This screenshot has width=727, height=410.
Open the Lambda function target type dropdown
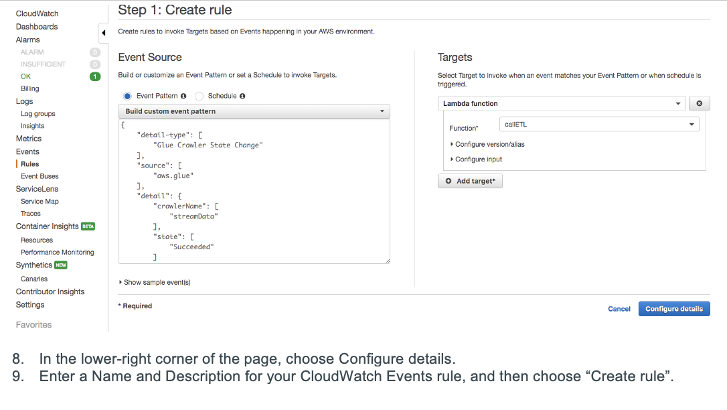562,104
